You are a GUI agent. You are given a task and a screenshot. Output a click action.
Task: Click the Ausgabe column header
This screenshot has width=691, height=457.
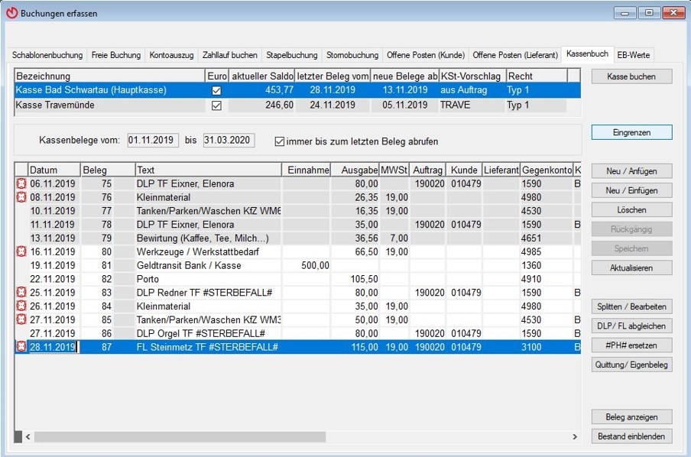(355, 170)
